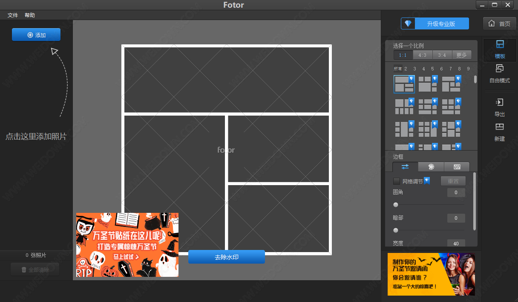Open the border texture pattern tab
This screenshot has width=518, height=302.
click(x=457, y=167)
